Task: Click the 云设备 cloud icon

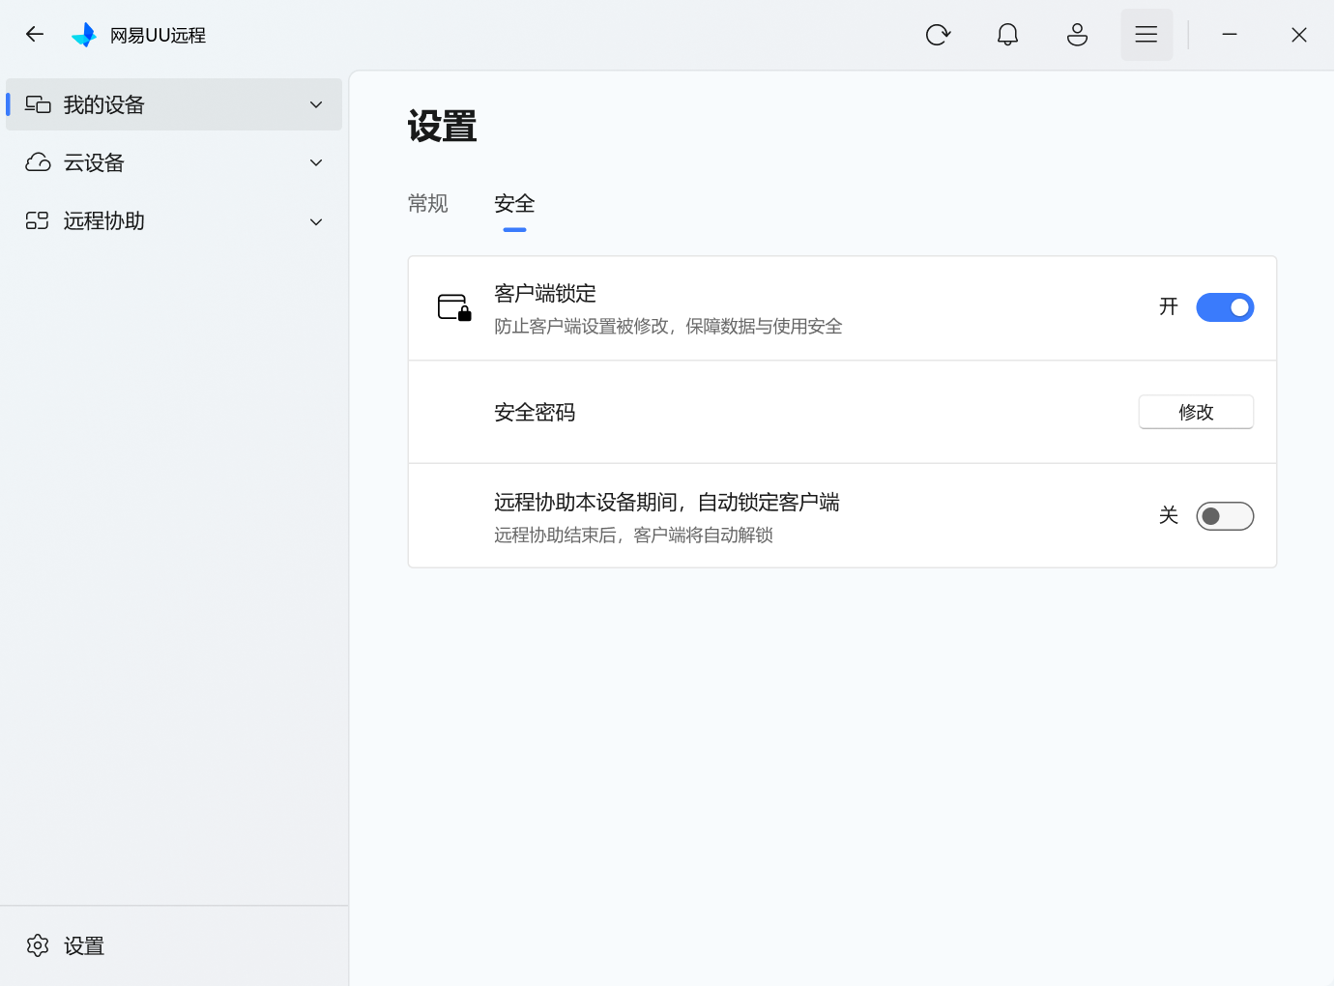Action: [38, 162]
